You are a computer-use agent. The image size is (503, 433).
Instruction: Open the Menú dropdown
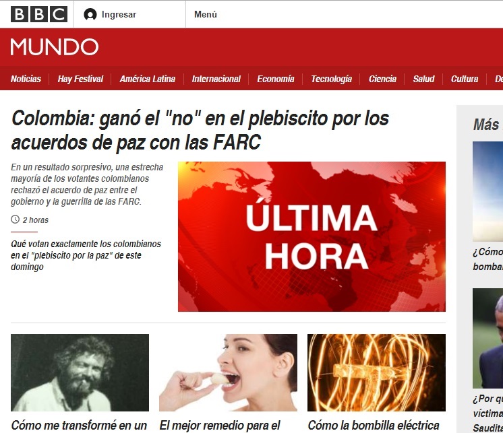206,15
